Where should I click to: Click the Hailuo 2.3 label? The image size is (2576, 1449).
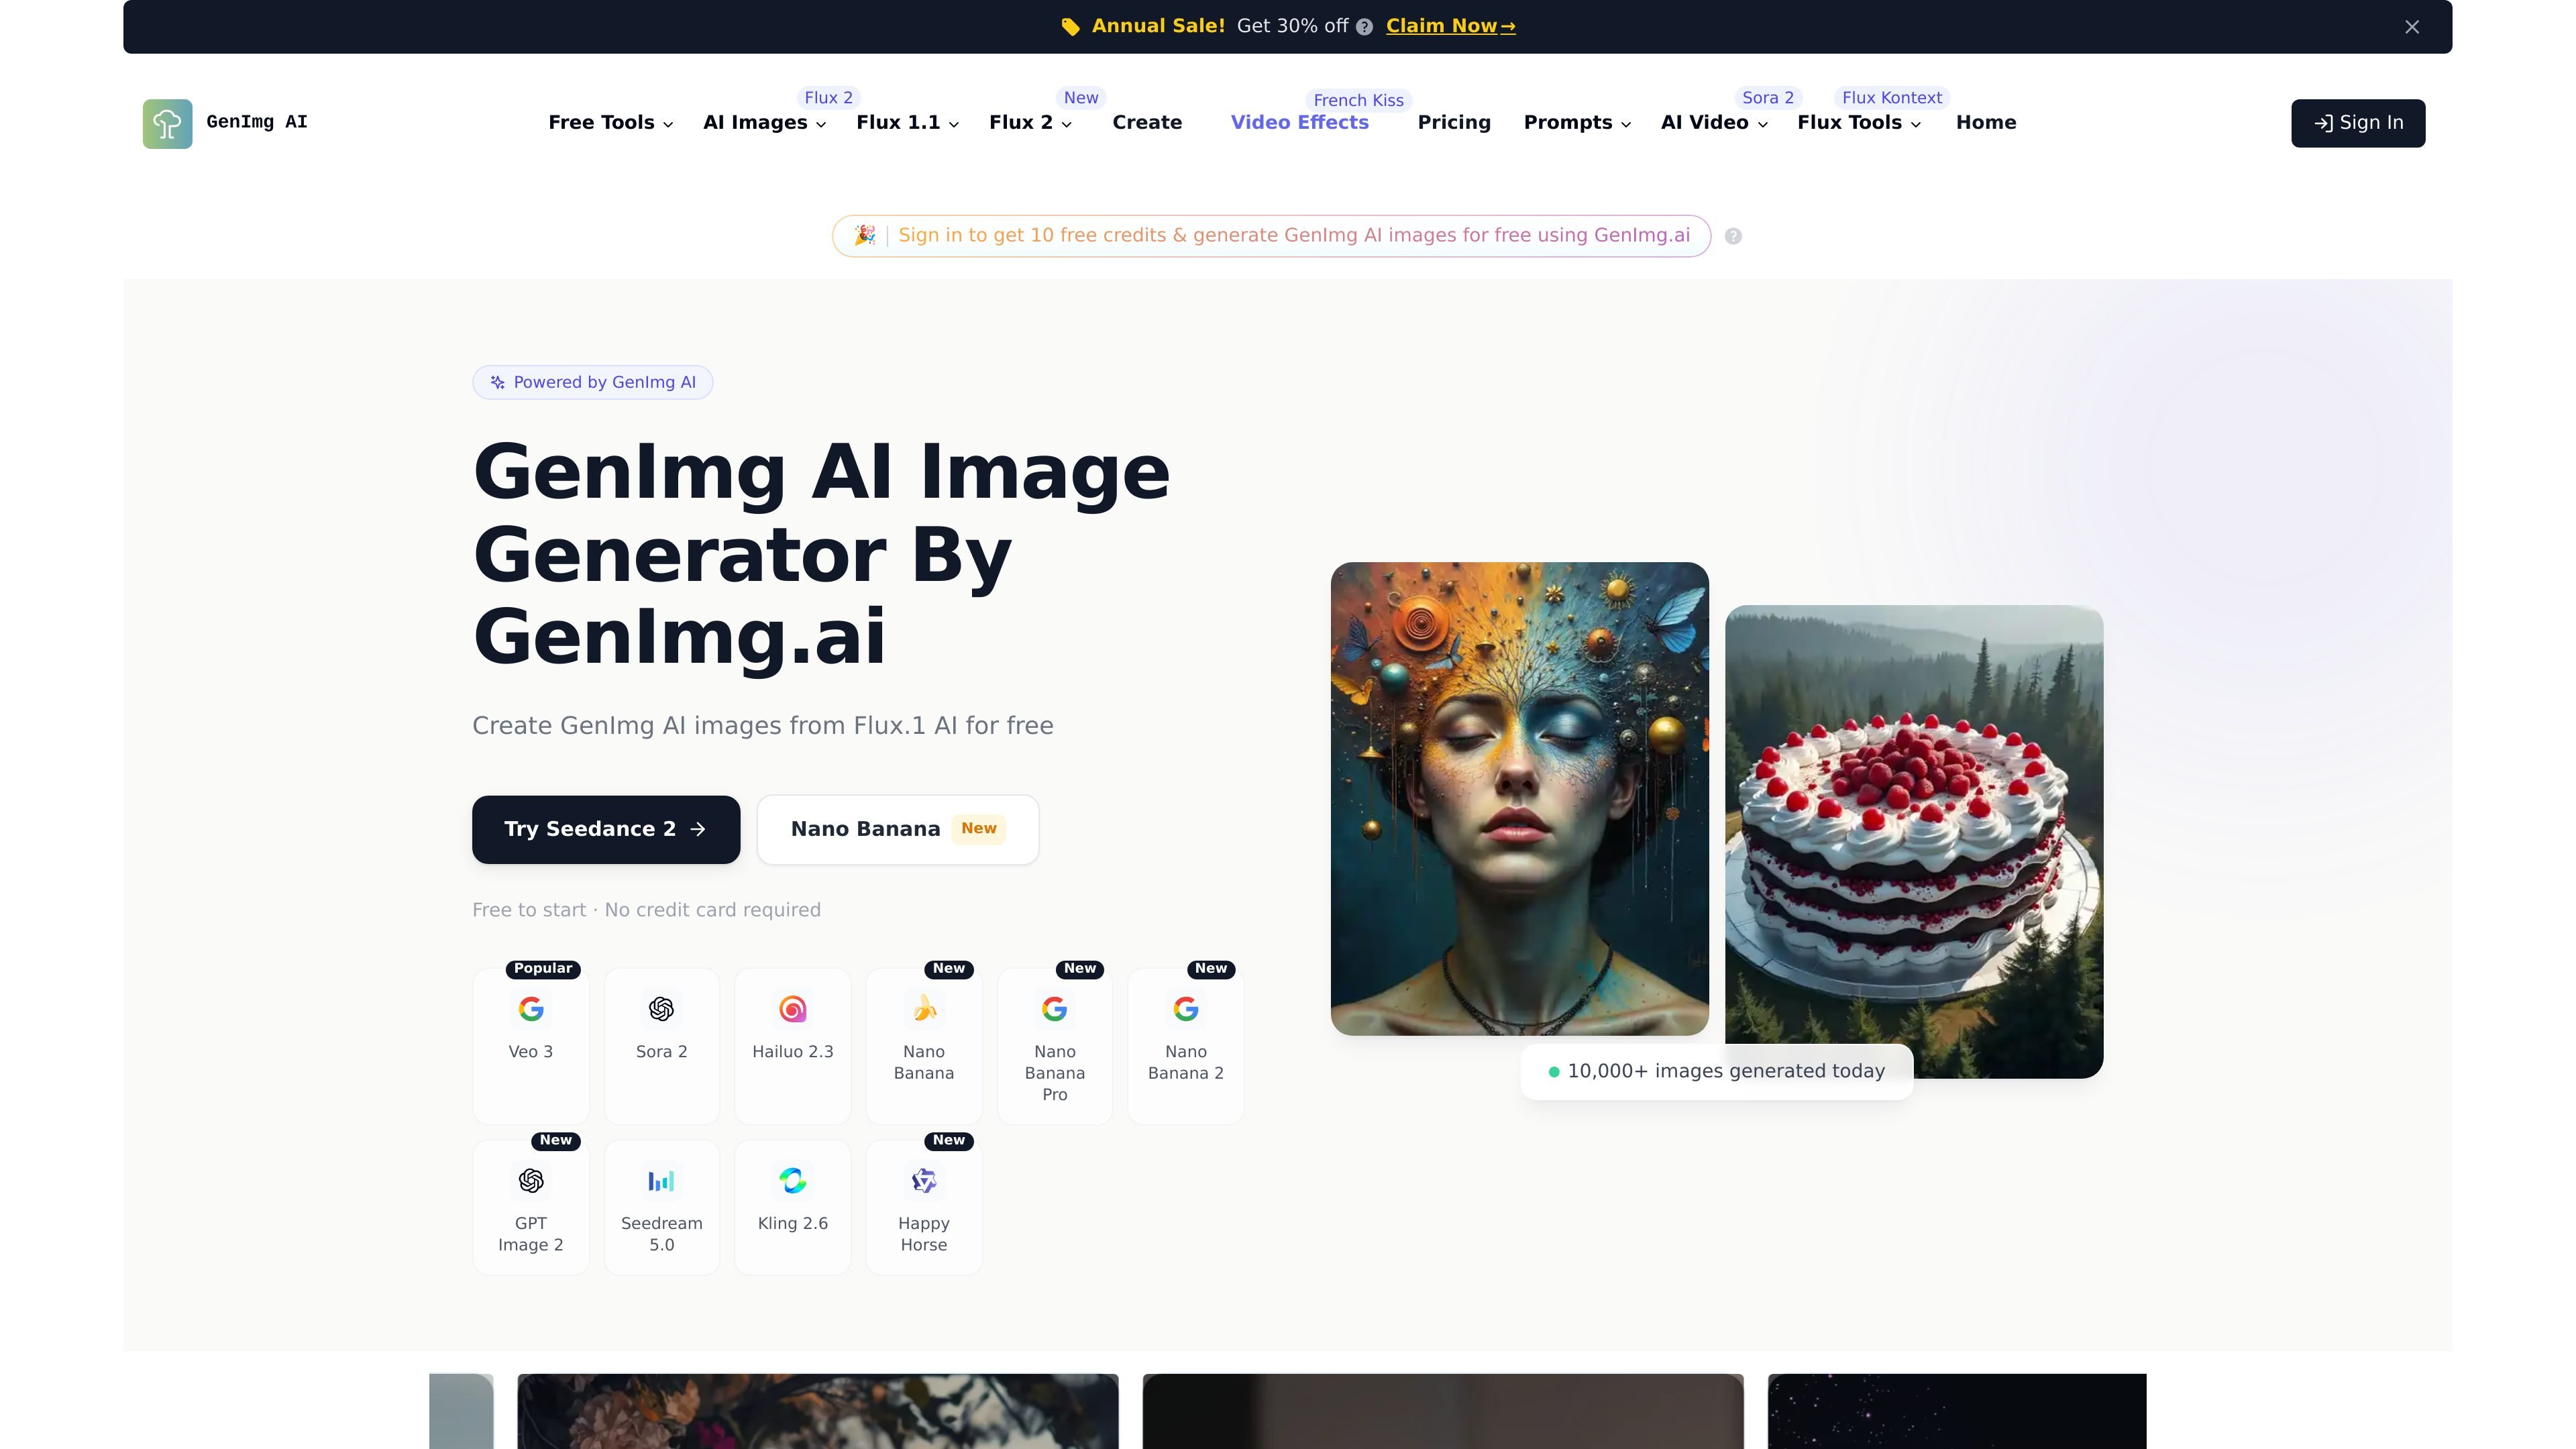pos(792,1051)
